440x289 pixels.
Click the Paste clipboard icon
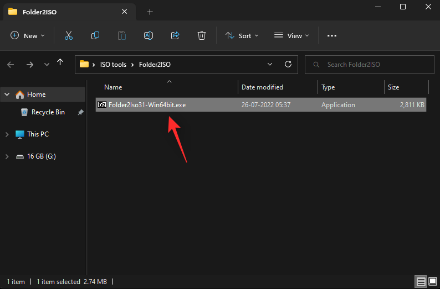tap(122, 35)
